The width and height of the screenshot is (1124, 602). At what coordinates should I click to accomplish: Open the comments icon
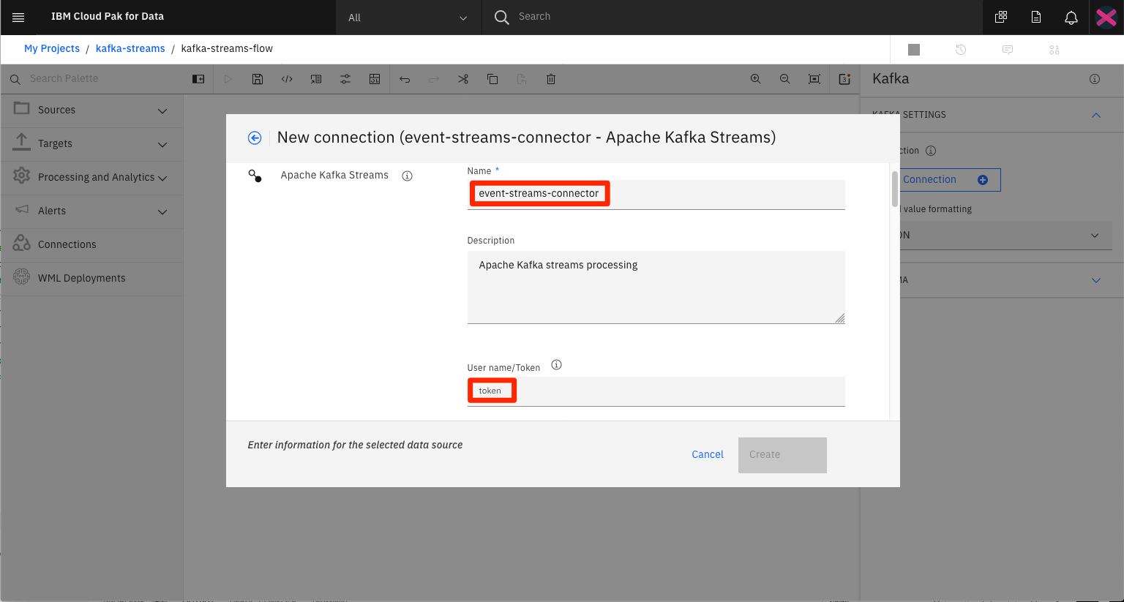[1008, 50]
